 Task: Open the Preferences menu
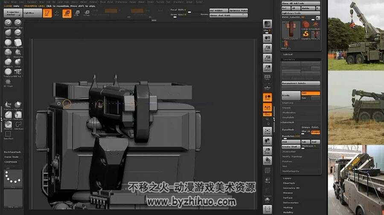121,2
